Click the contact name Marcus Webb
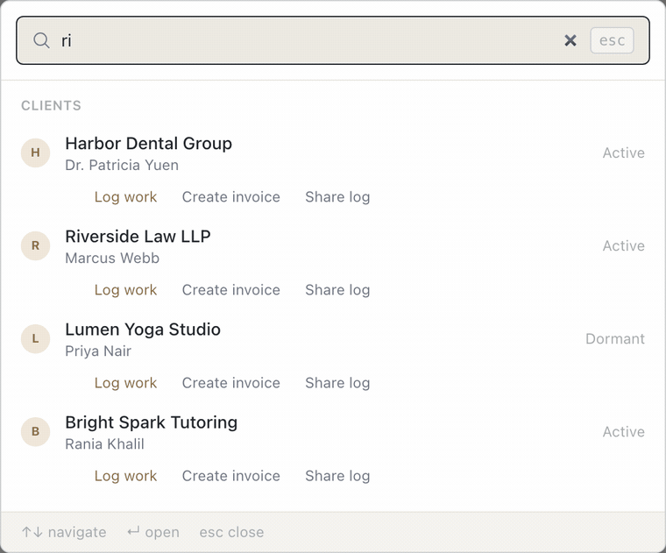 [x=112, y=259]
